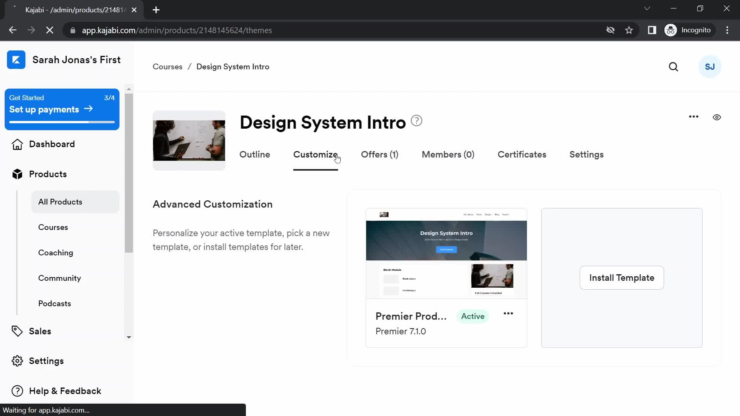Click Sarah Jonas's First site name
This screenshot has height=416, width=740.
click(x=76, y=60)
